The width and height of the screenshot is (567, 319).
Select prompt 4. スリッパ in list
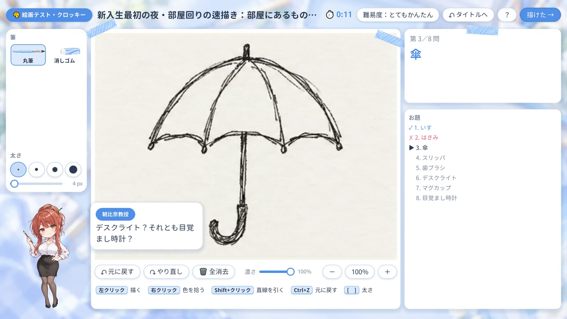(x=430, y=158)
